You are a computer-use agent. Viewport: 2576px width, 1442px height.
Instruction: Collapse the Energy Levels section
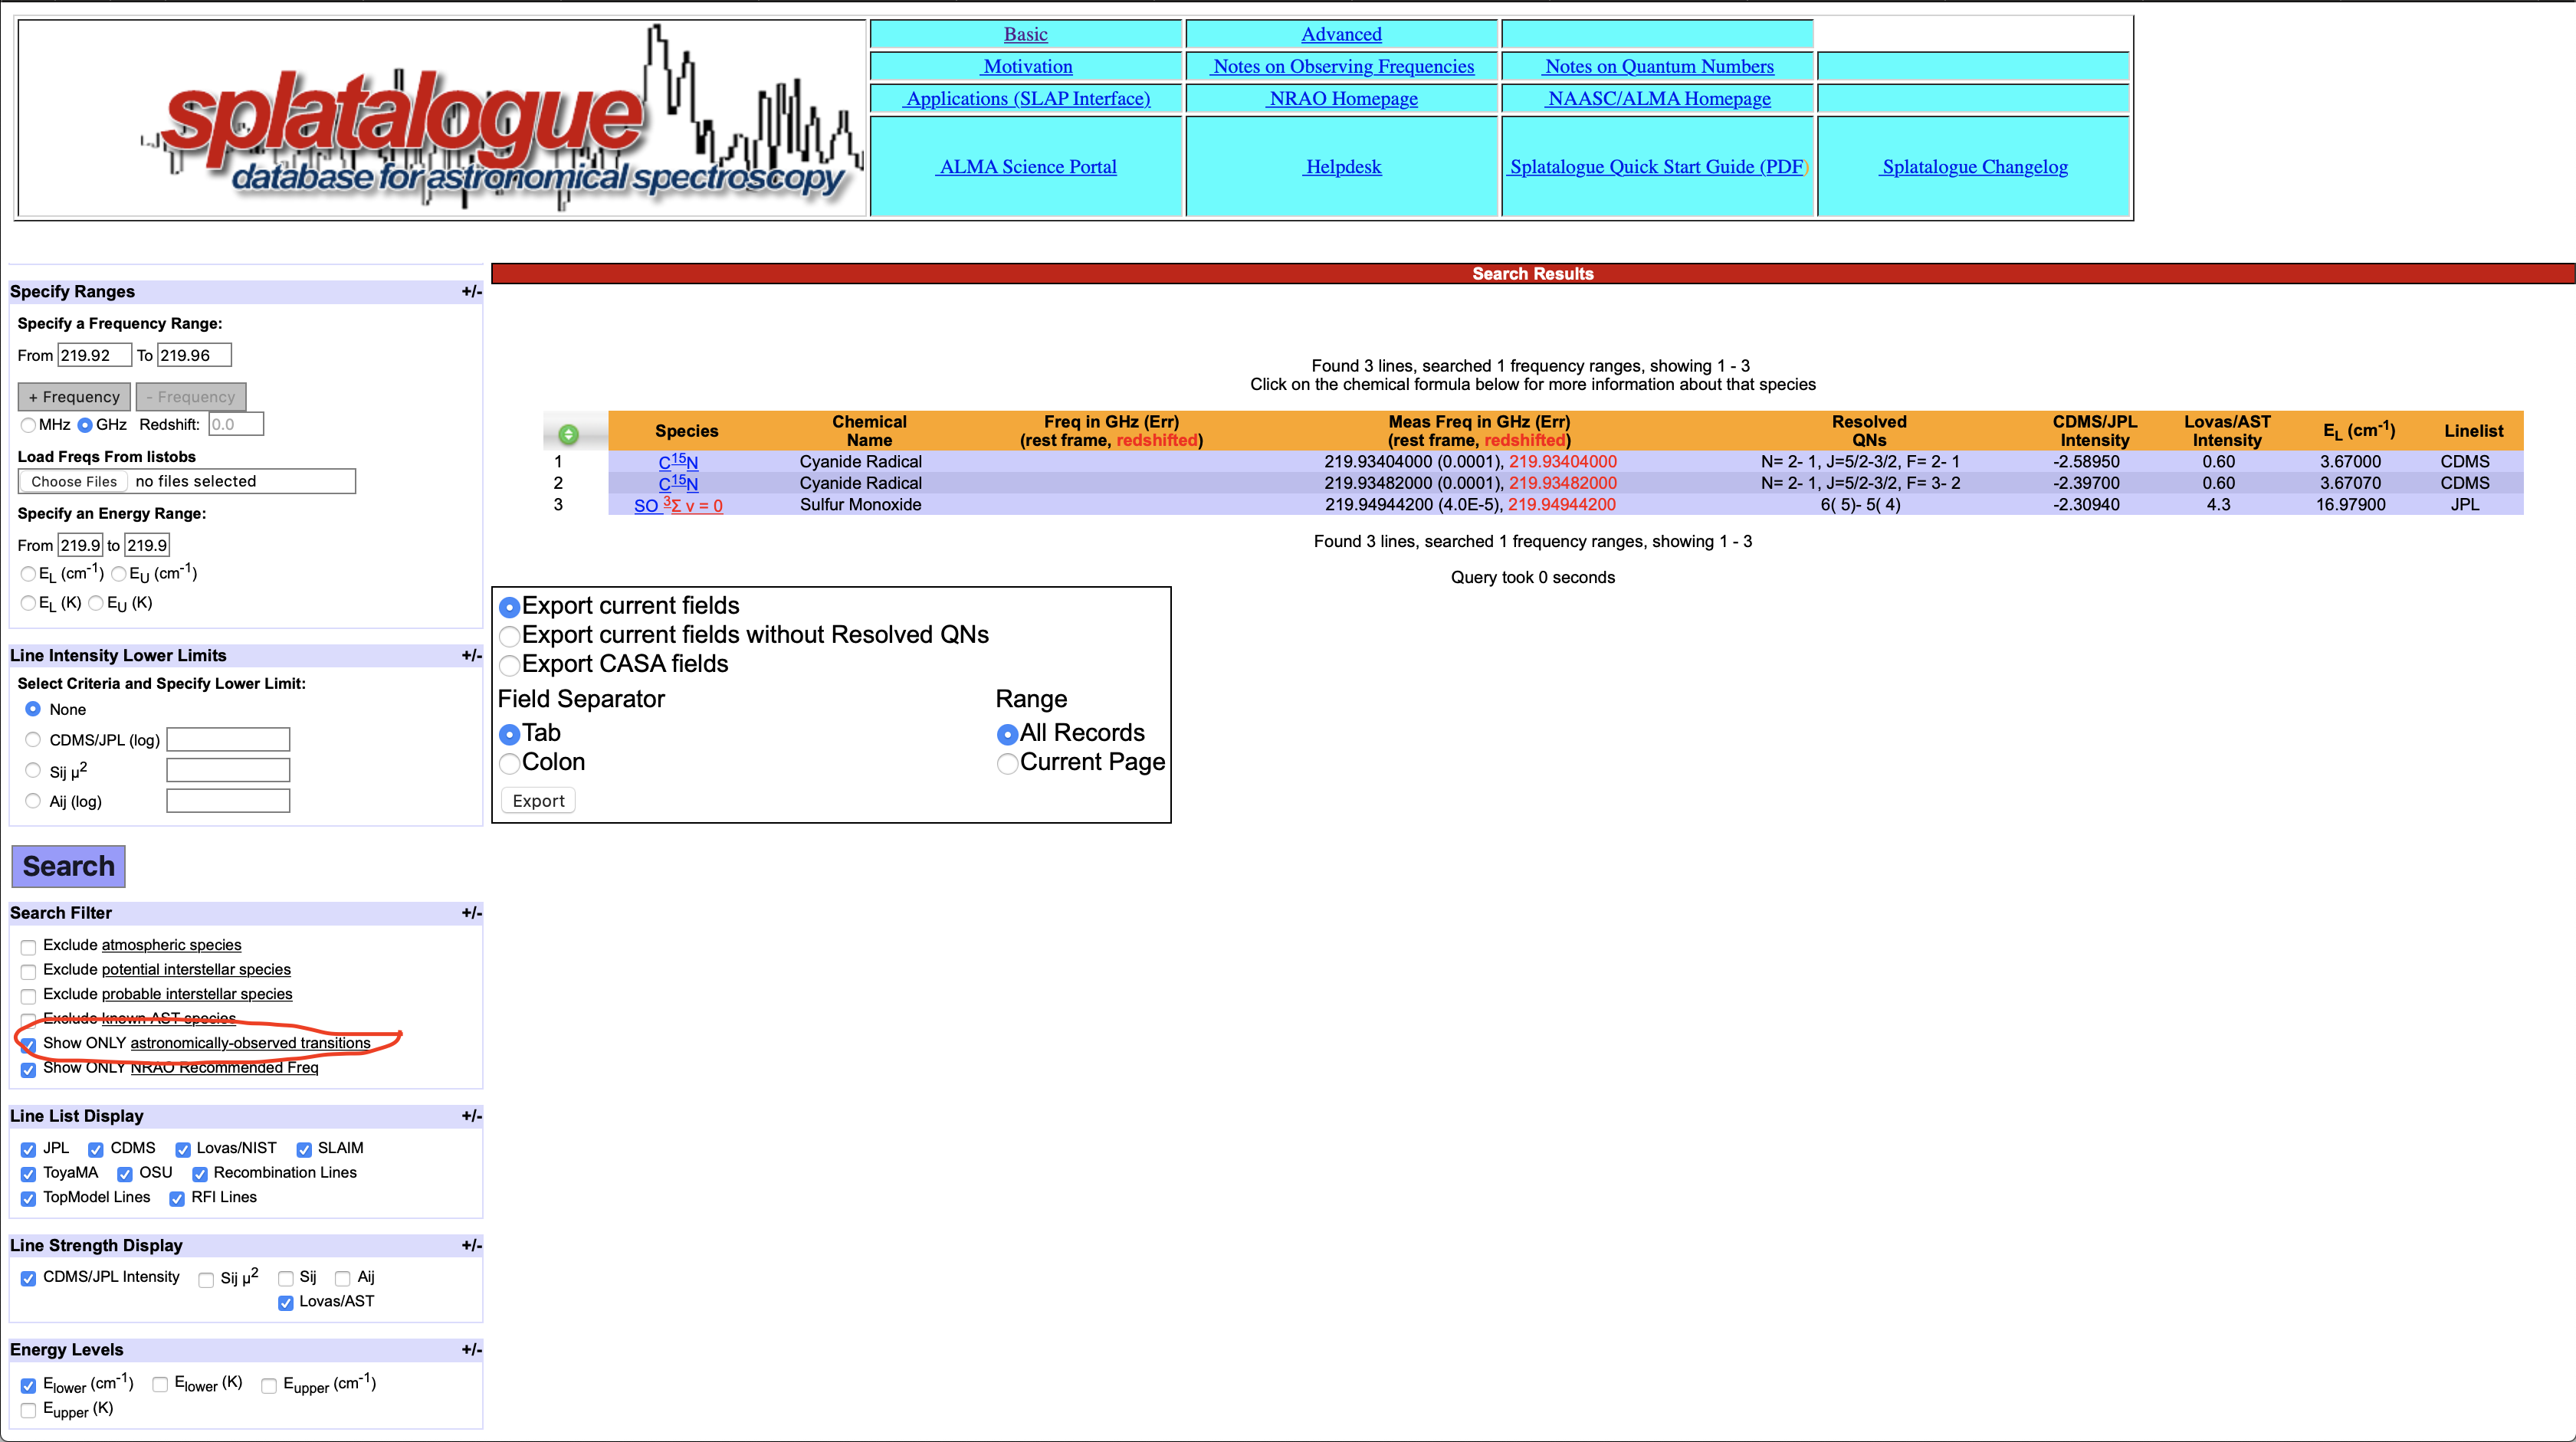tap(471, 1350)
